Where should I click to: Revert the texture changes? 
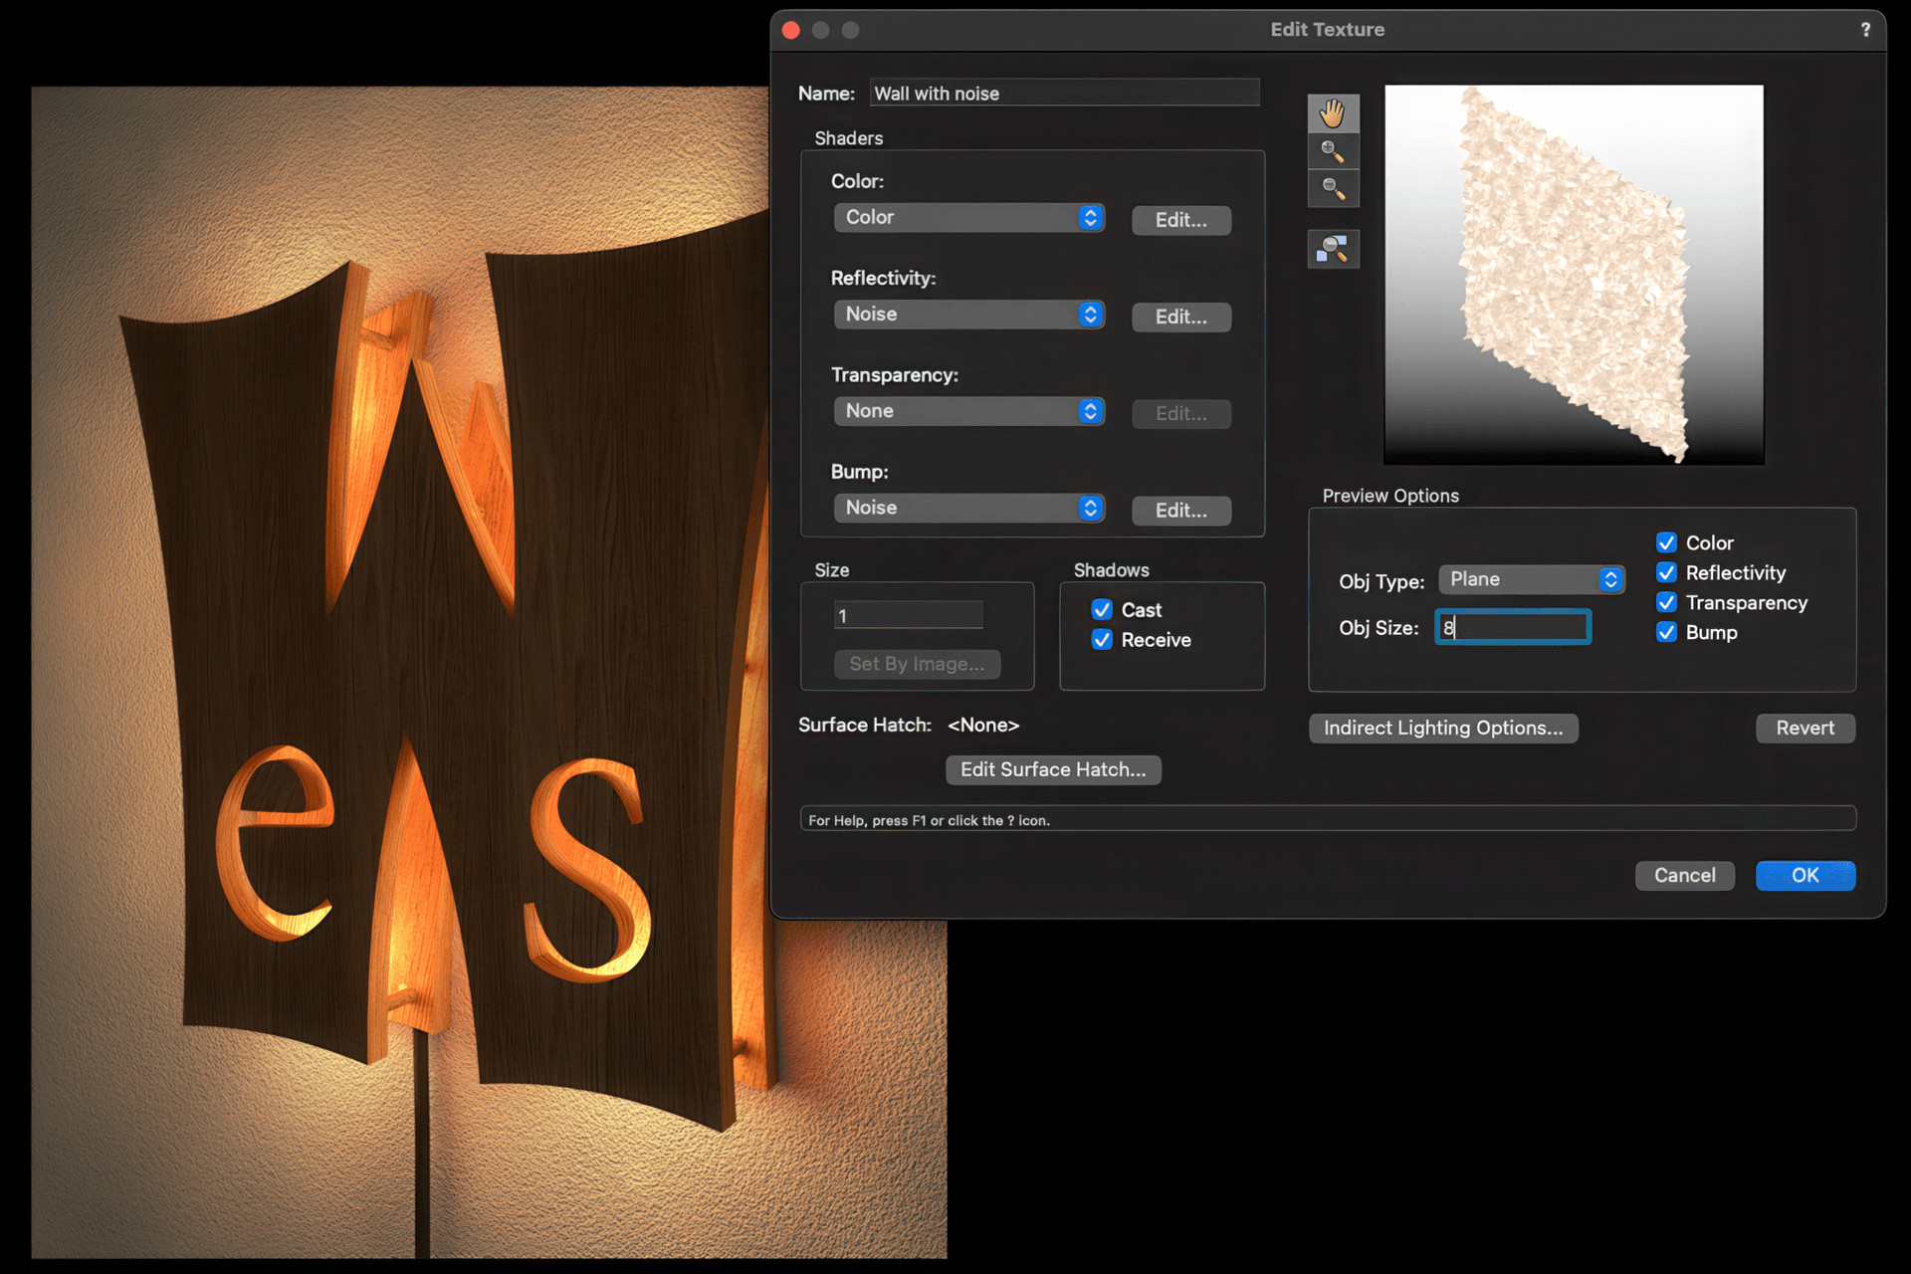pyautogui.click(x=1805, y=728)
